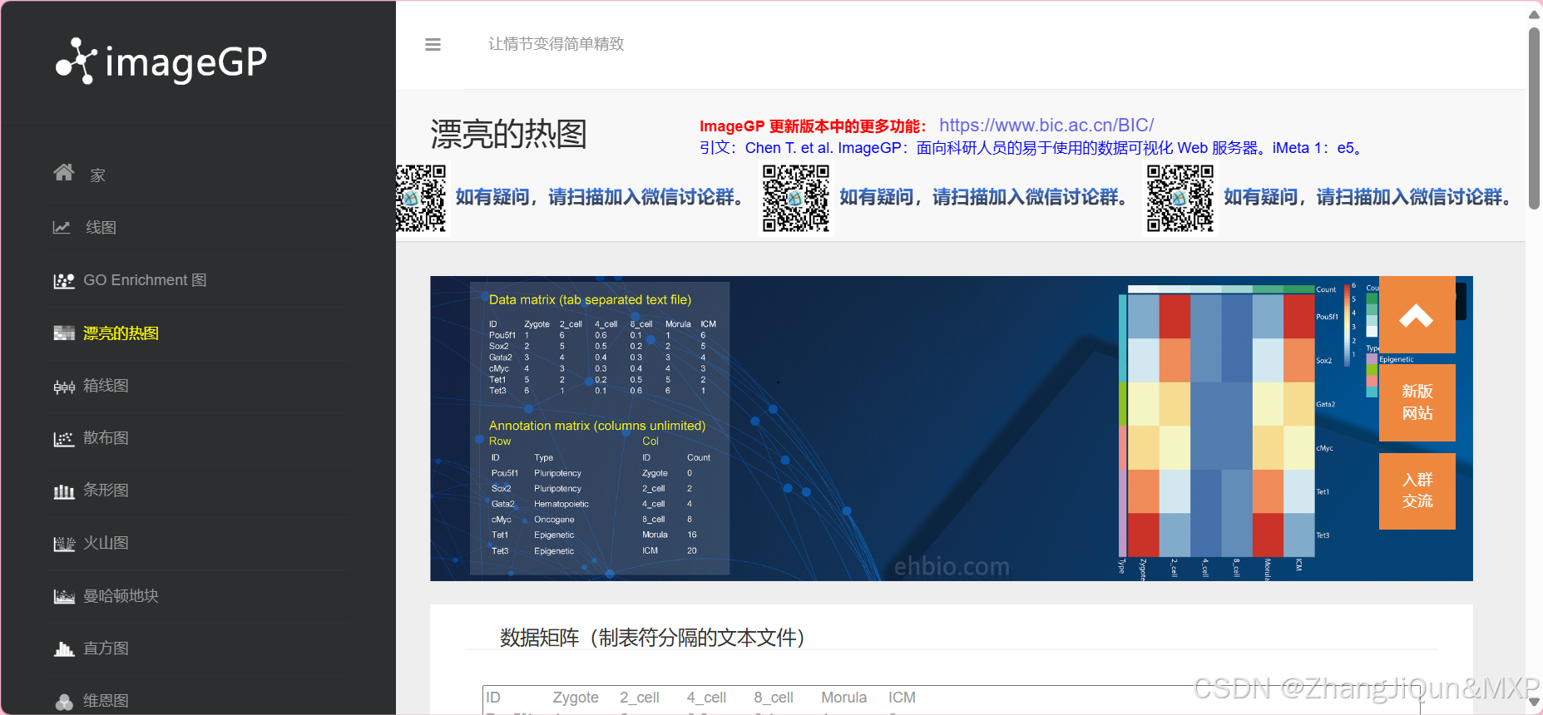Click the scrollbar up arrow
Viewport: 1543px width, 715px height.
click(x=1535, y=14)
